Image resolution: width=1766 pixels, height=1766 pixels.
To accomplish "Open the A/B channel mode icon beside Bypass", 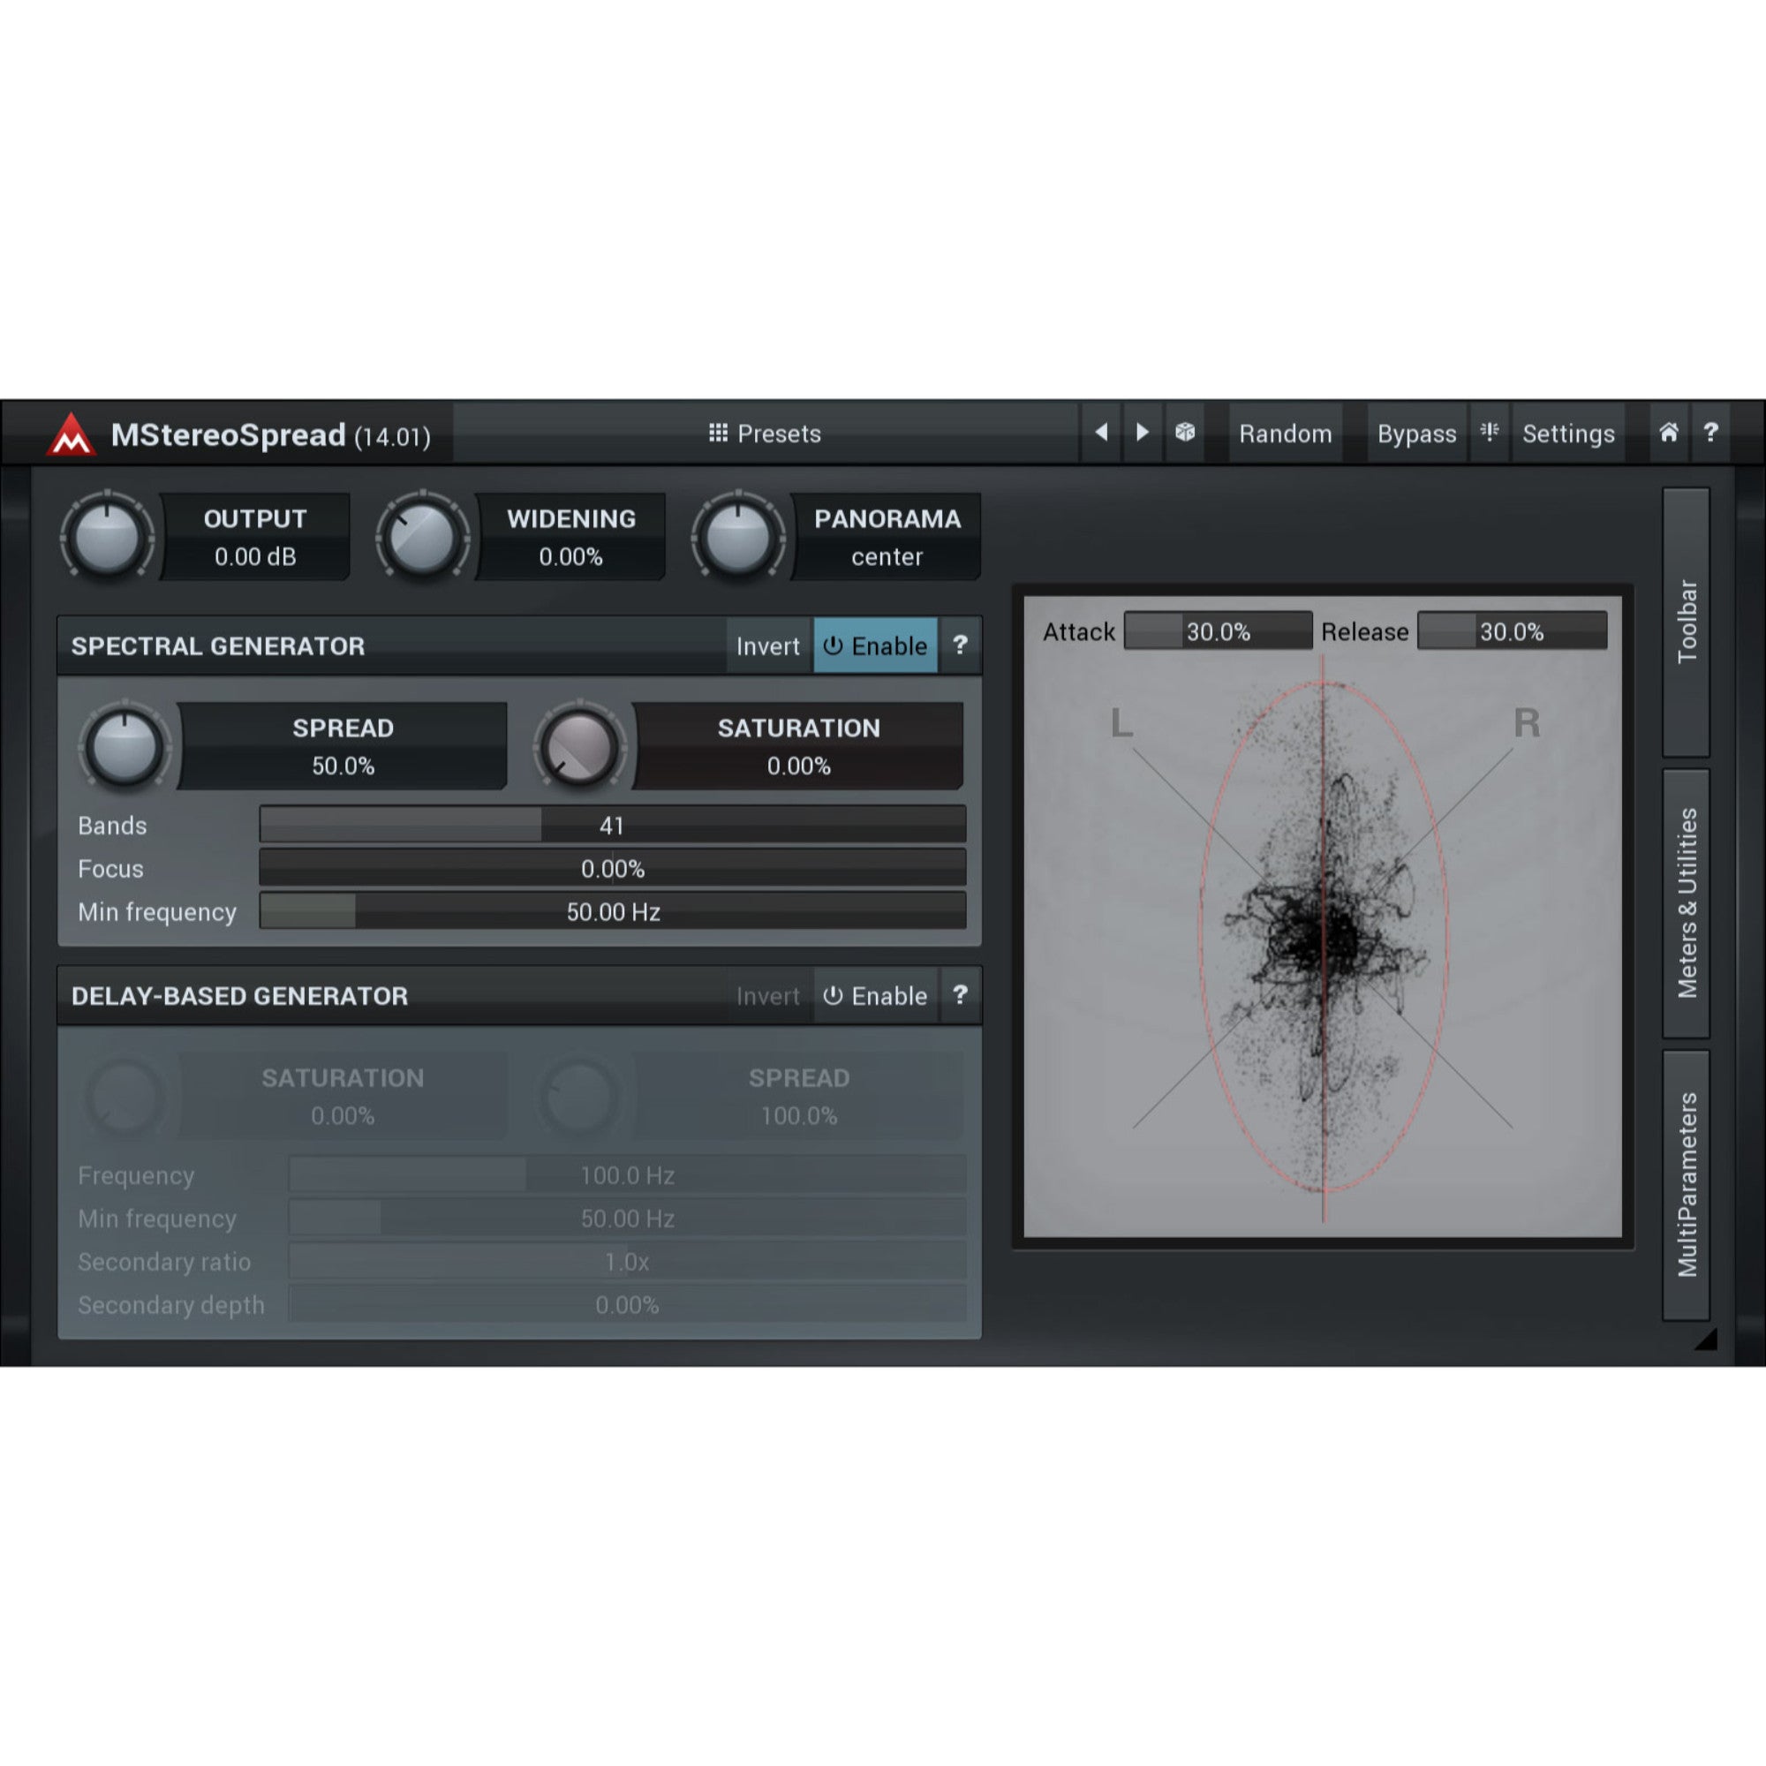I will [1490, 433].
